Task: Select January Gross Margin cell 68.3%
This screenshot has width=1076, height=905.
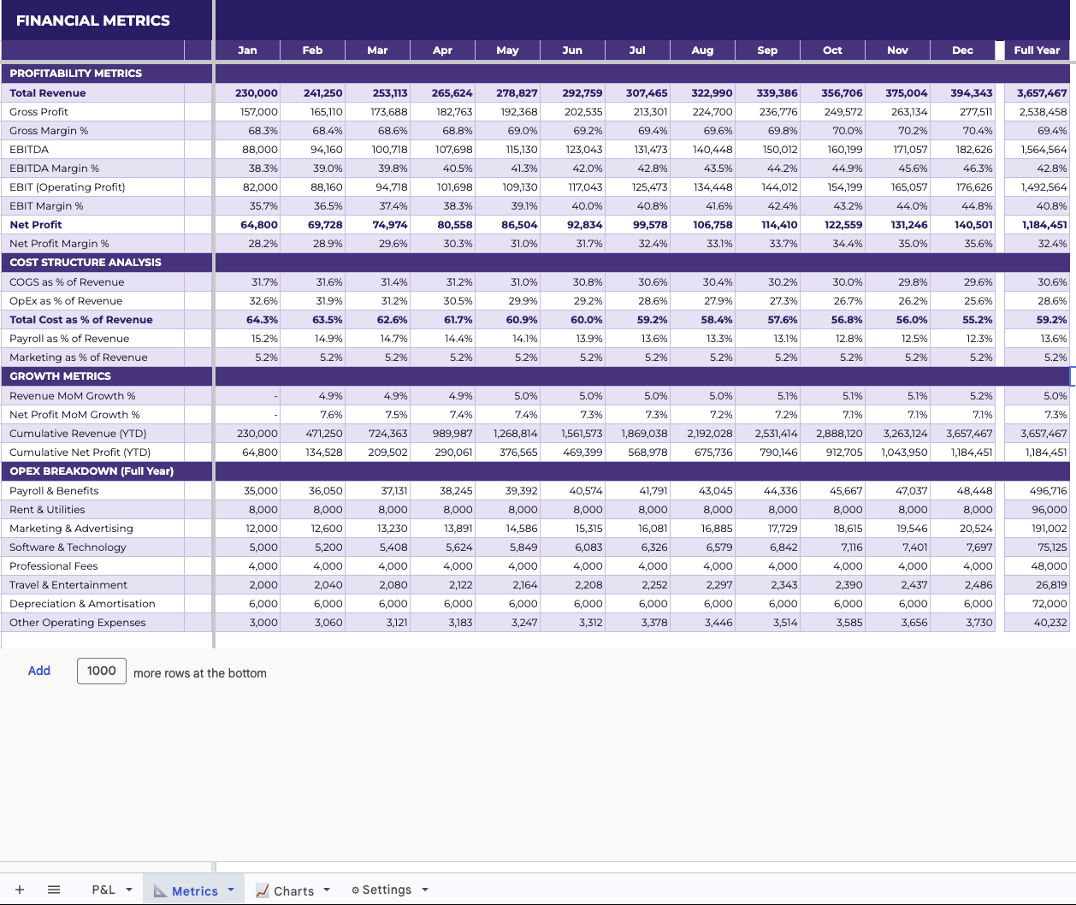Action: (247, 131)
